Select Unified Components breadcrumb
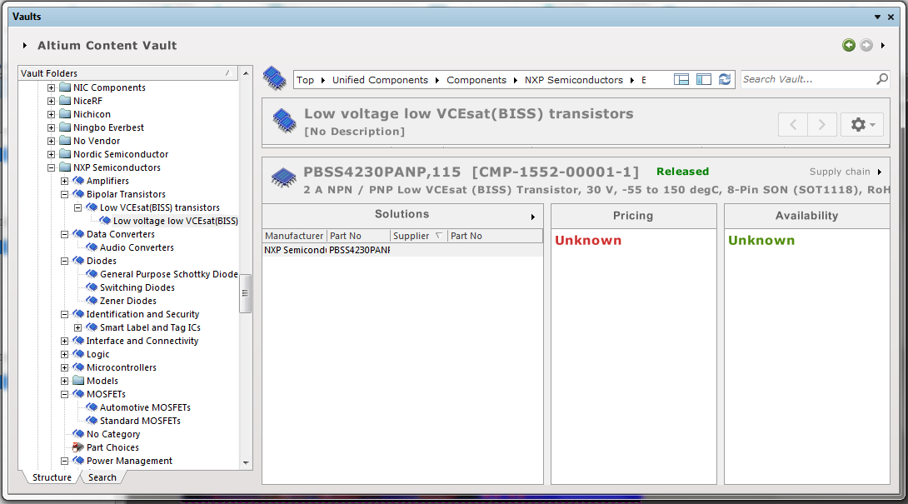This screenshot has height=504, width=908. point(380,80)
